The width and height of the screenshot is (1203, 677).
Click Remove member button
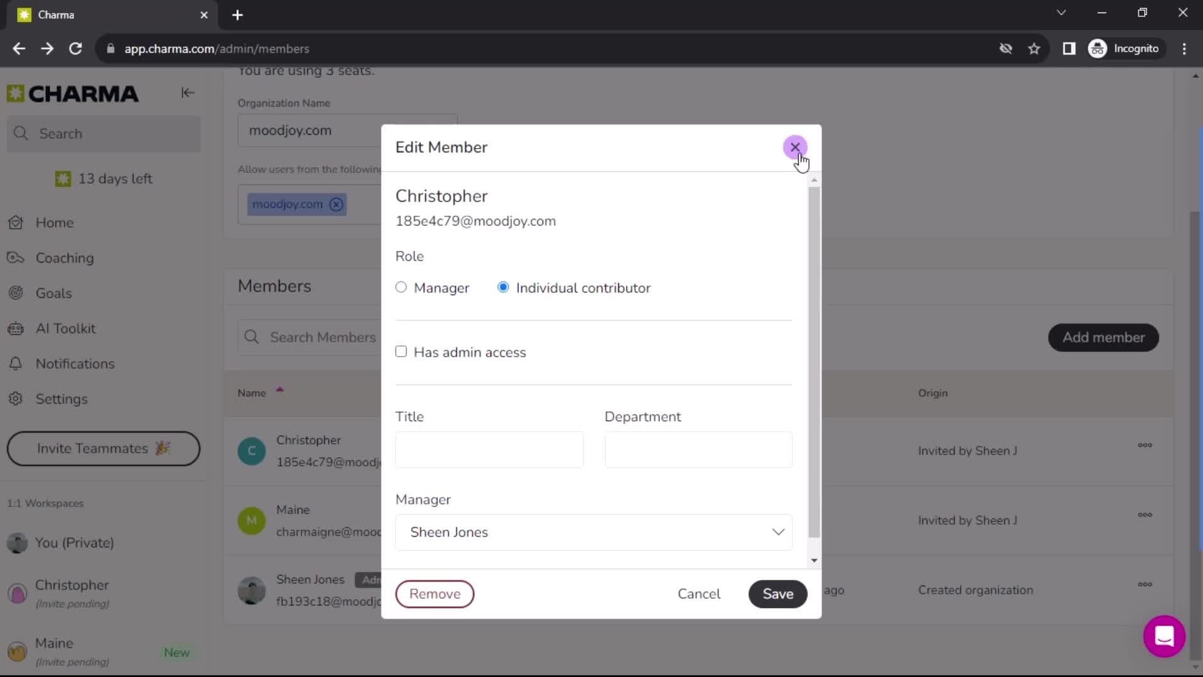(435, 594)
